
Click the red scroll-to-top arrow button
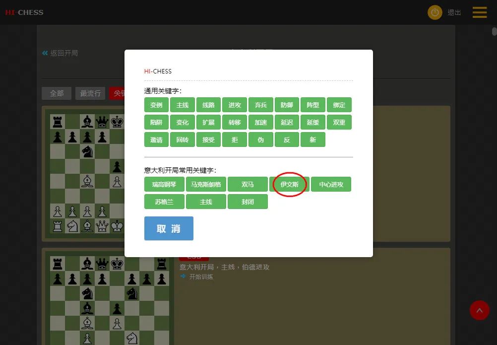pyautogui.click(x=479, y=310)
